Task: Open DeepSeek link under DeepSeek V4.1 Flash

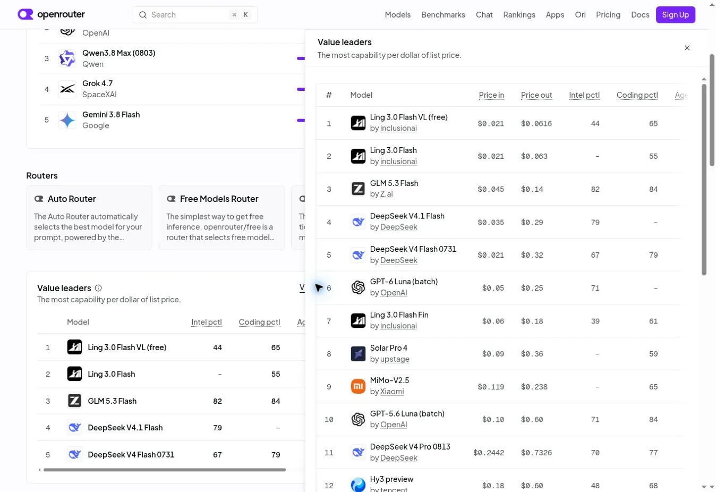Action: pos(399,227)
